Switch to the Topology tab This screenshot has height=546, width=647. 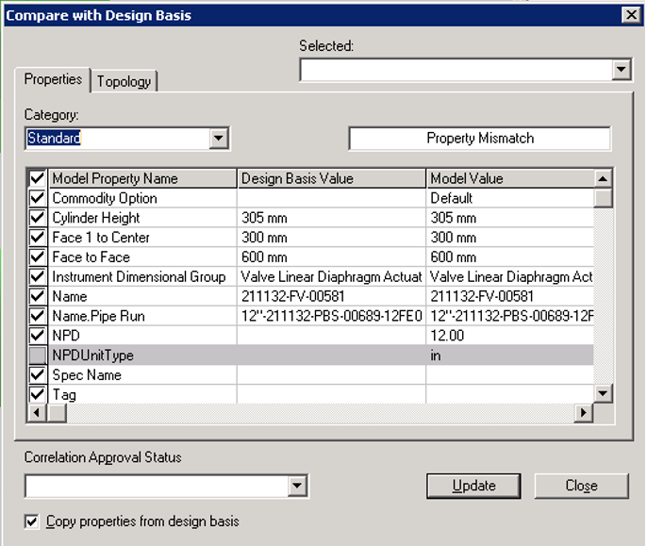124,81
